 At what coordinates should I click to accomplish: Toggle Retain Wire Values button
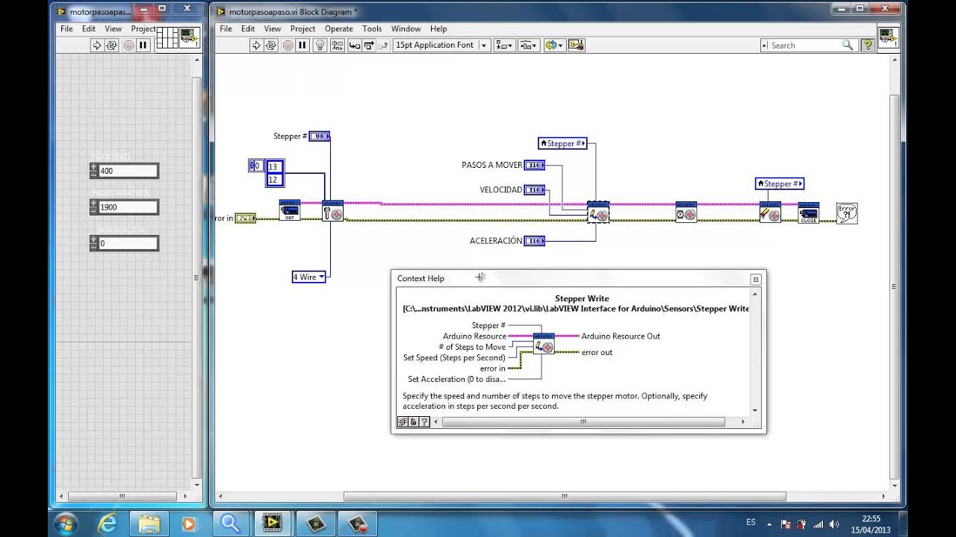pyautogui.click(x=338, y=45)
